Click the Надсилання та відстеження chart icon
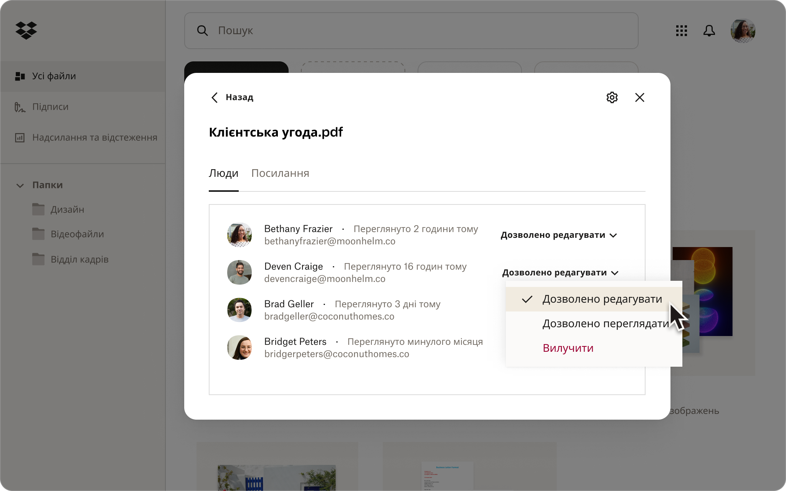Viewport: 786px width, 491px height. (x=20, y=138)
